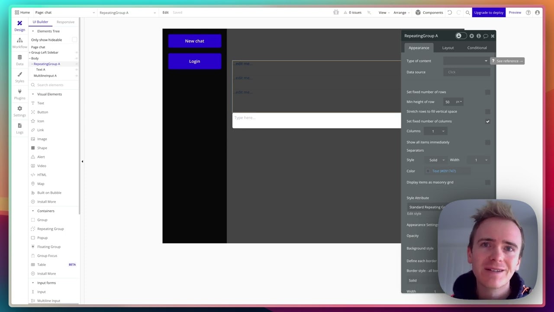The width and height of the screenshot is (554, 312).
Task: Toggle visibility eye of MultilineInput A
Action: [x=77, y=76]
